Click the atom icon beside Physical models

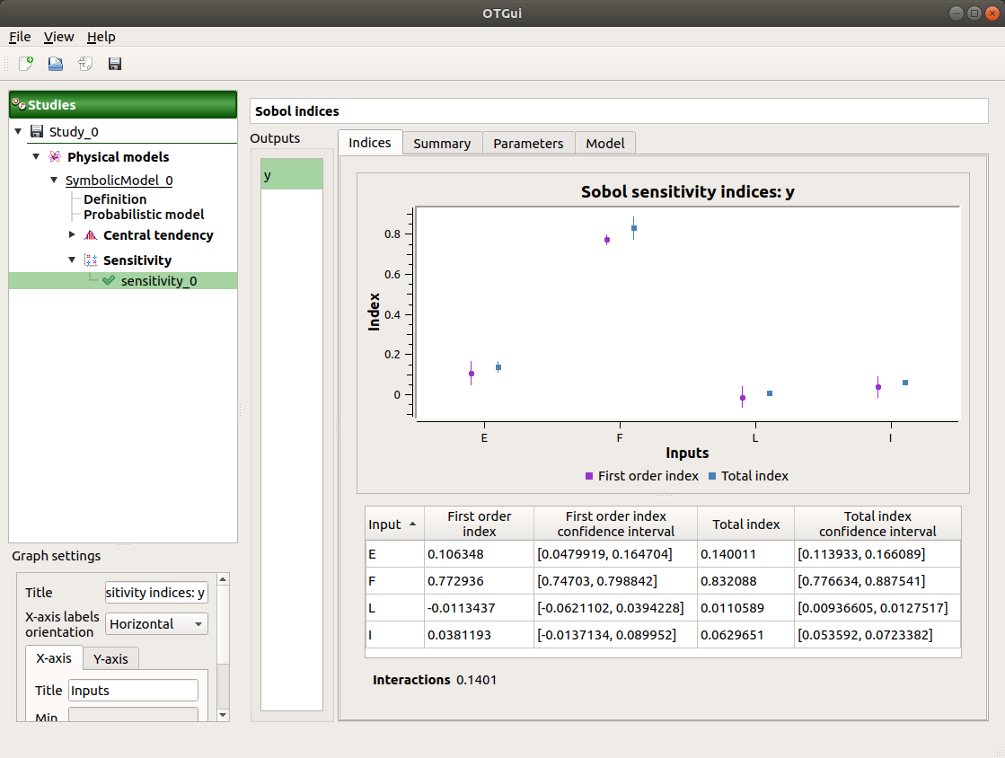click(x=53, y=156)
